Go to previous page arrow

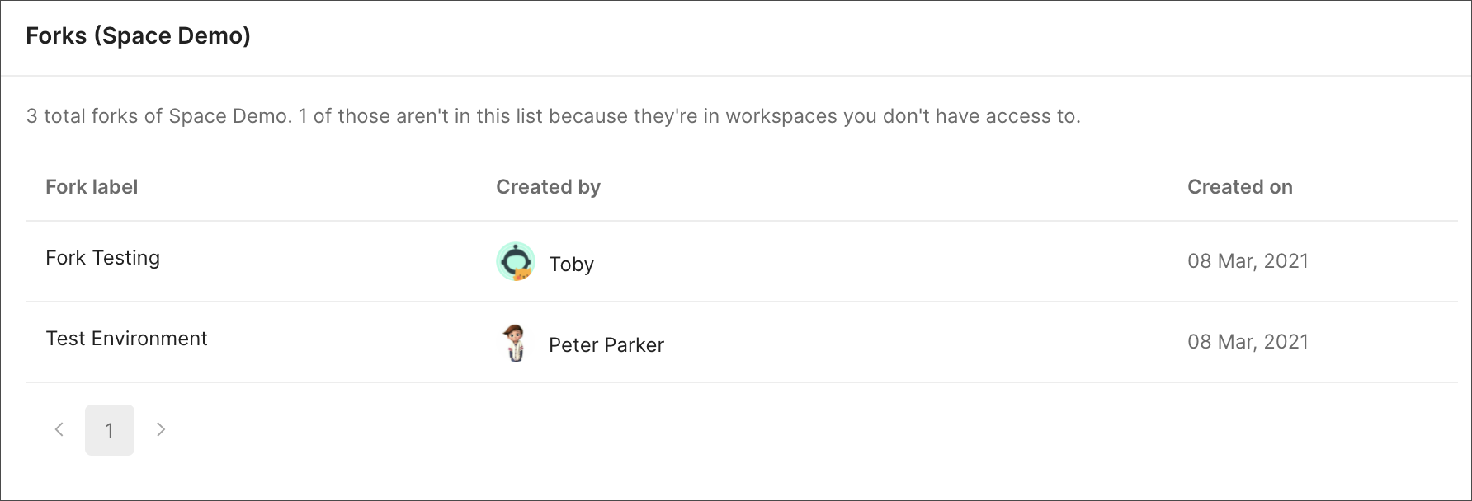[x=59, y=429]
